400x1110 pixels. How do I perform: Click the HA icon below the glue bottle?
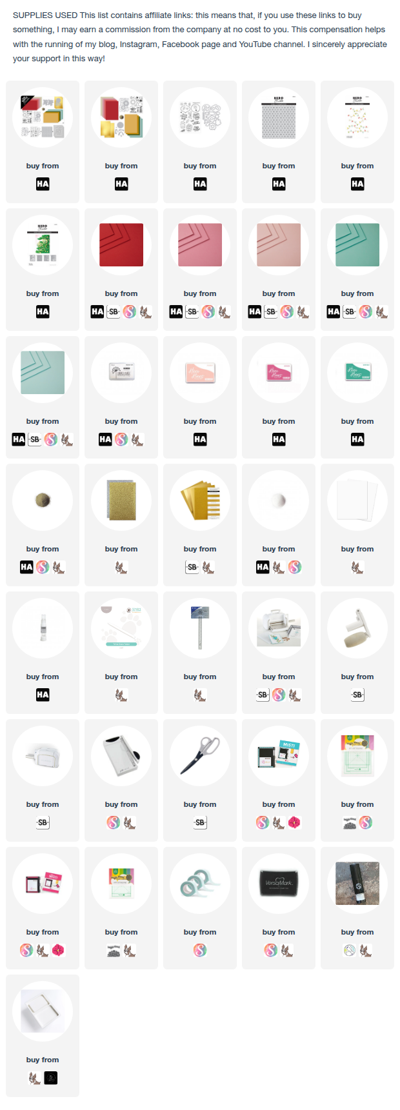(x=43, y=695)
